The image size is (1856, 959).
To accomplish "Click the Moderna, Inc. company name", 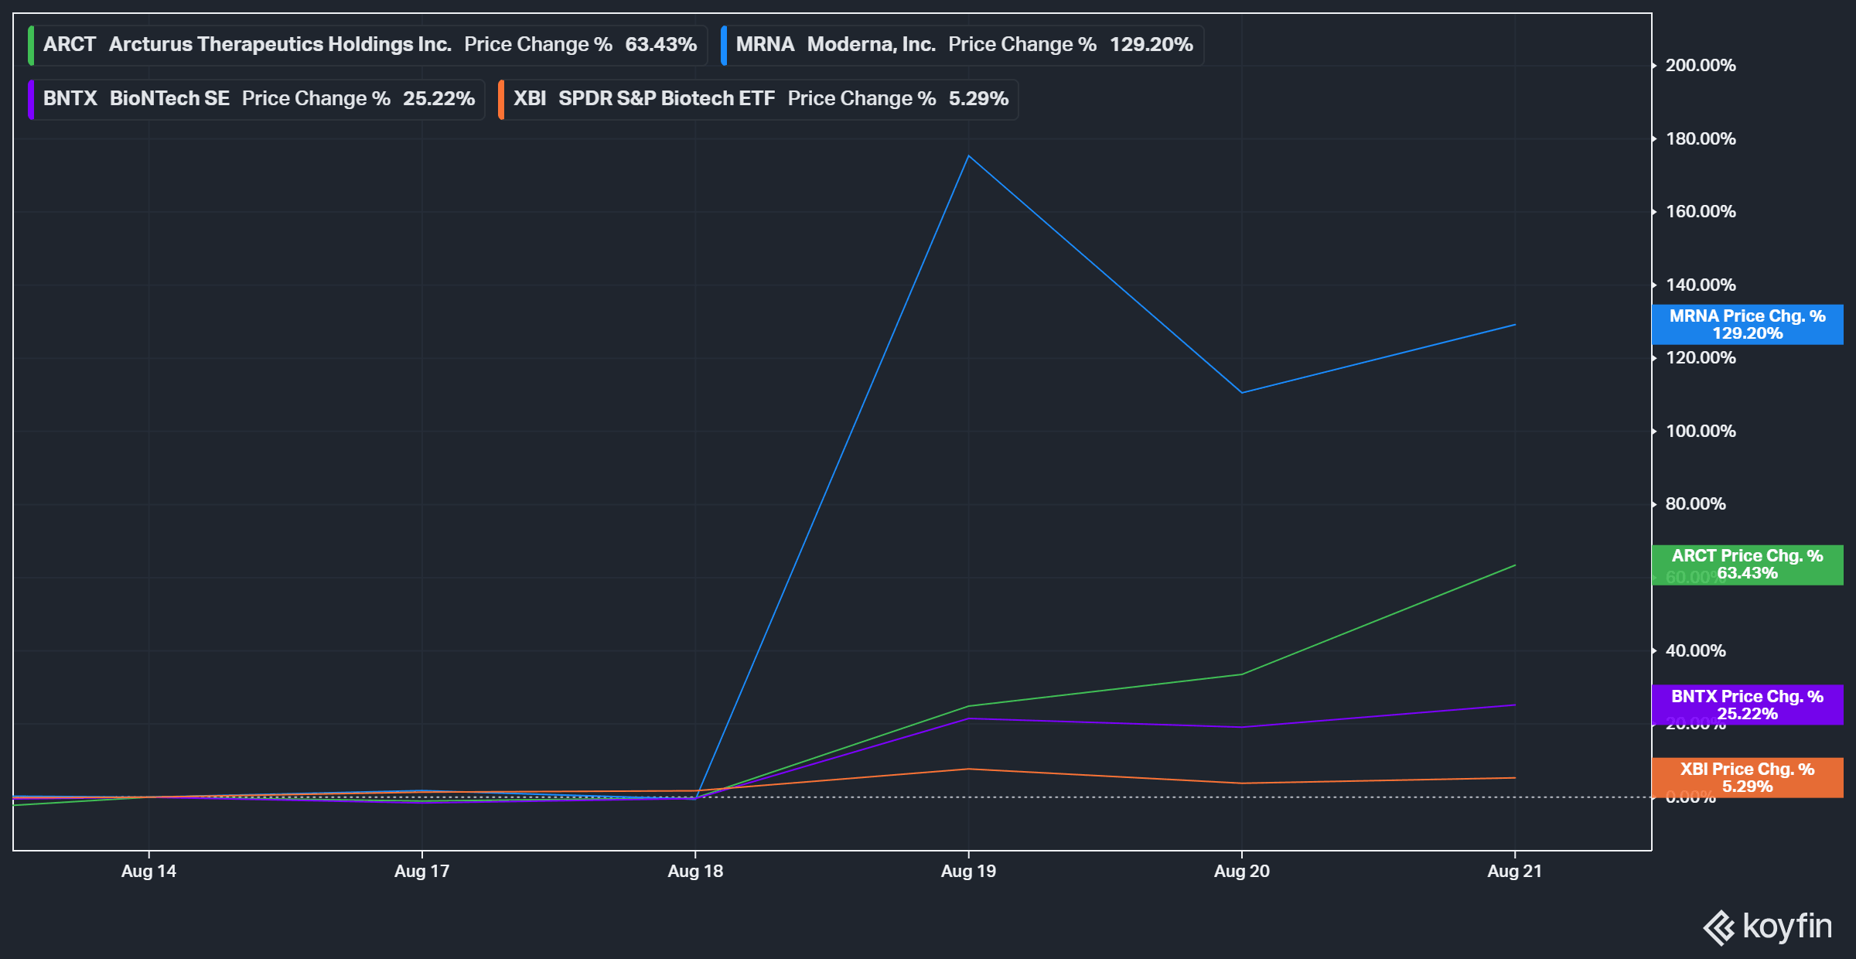I will click(872, 45).
